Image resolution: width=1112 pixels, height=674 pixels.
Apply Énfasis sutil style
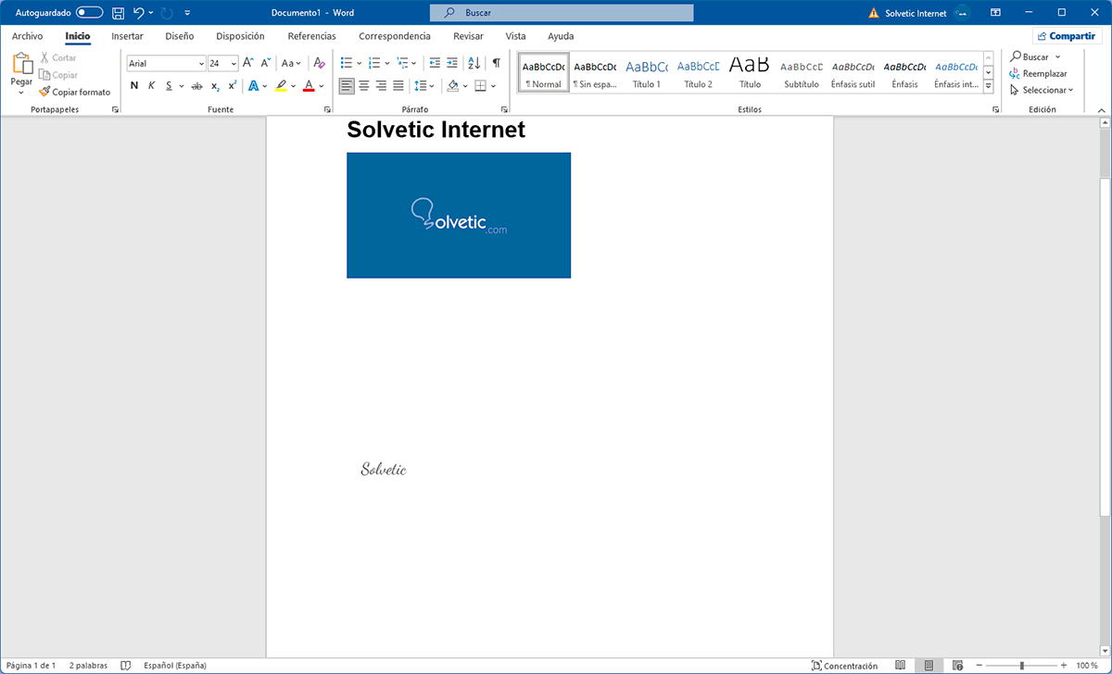(x=853, y=72)
